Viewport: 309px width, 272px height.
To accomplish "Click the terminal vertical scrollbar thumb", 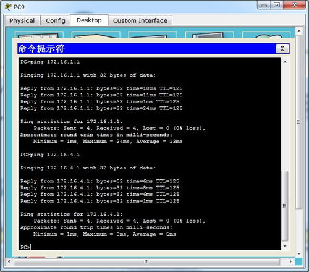I will point(285,206).
